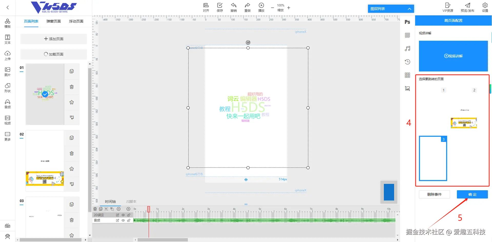Image resolution: width=492 pixels, height=242 pixels.
Task: Choose page 3 as jump target
Action: click(x=433, y=158)
